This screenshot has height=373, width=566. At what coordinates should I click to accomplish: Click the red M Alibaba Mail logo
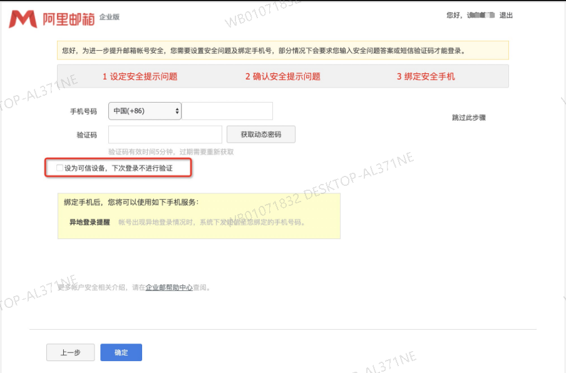tap(23, 19)
